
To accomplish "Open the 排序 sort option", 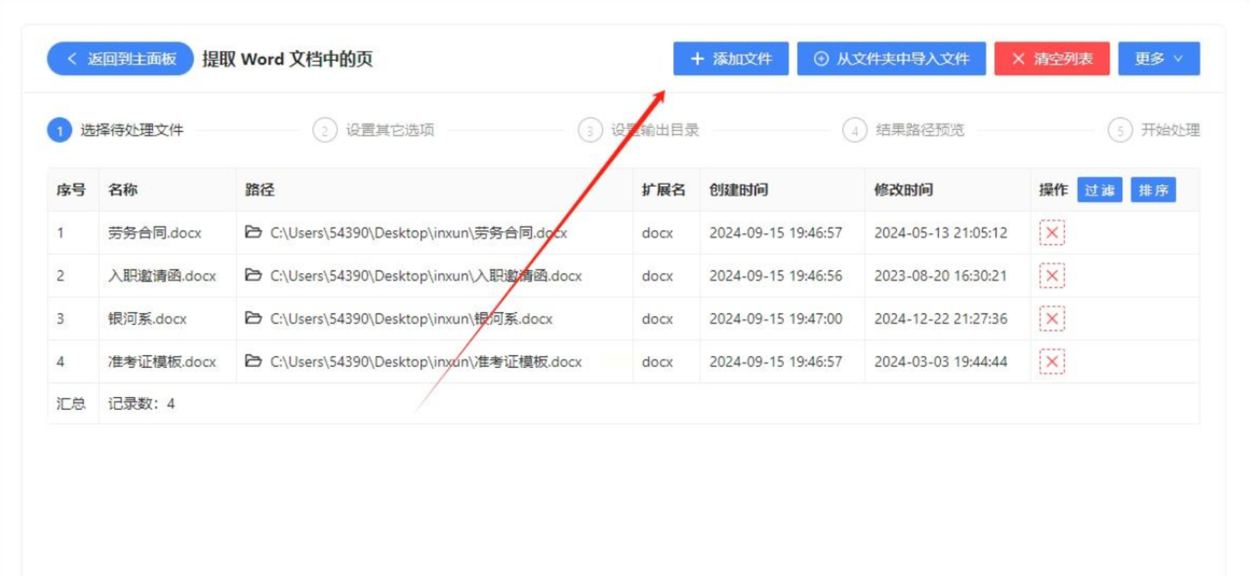I will (x=1153, y=190).
